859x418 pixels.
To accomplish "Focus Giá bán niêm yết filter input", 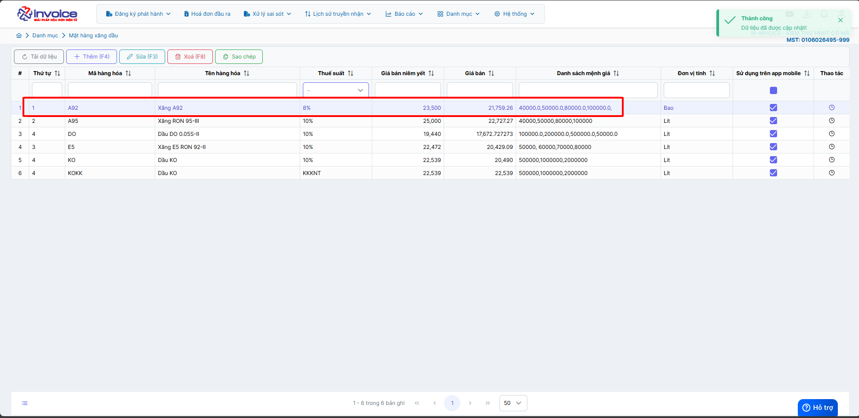I will tap(408, 90).
